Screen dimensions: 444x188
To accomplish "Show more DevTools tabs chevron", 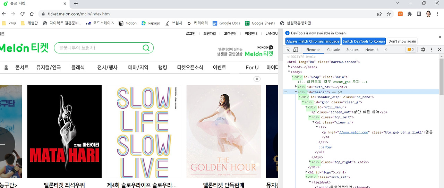I will point(386,50).
